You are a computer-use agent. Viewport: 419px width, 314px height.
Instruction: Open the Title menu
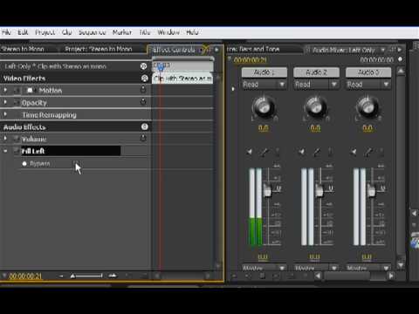[x=145, y=32]
